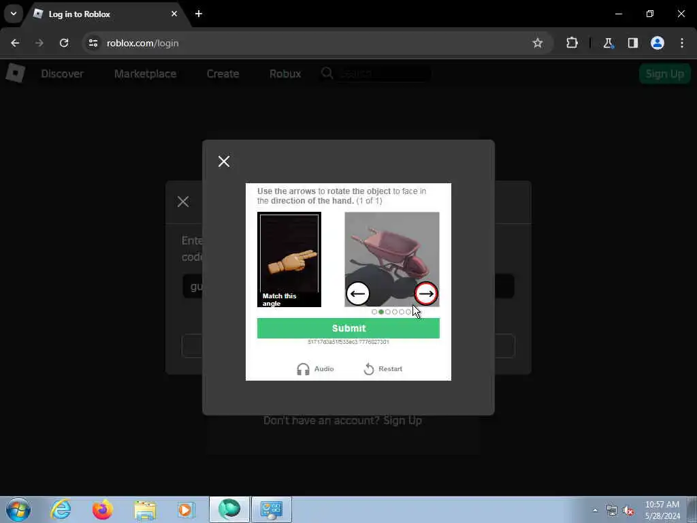This screenshot has height=523, width=697.
Task: Open the muted volume tray icon
Action: click(628, 511)
